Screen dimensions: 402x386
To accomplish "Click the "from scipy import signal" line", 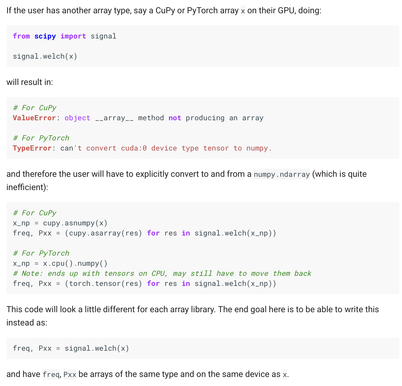I will coord(64,36).
